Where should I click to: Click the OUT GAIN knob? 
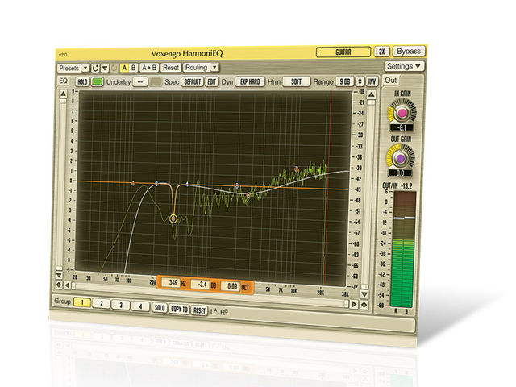pyautogui.click(x=401, y=159)
